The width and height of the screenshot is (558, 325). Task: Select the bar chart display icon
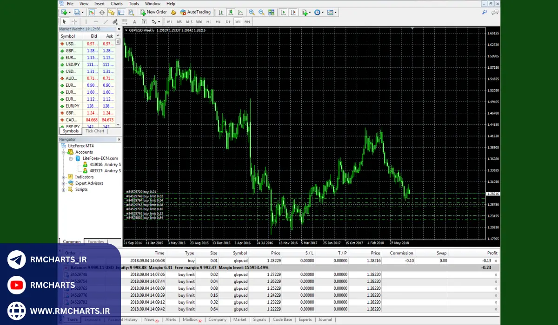(x=220, y=13)
